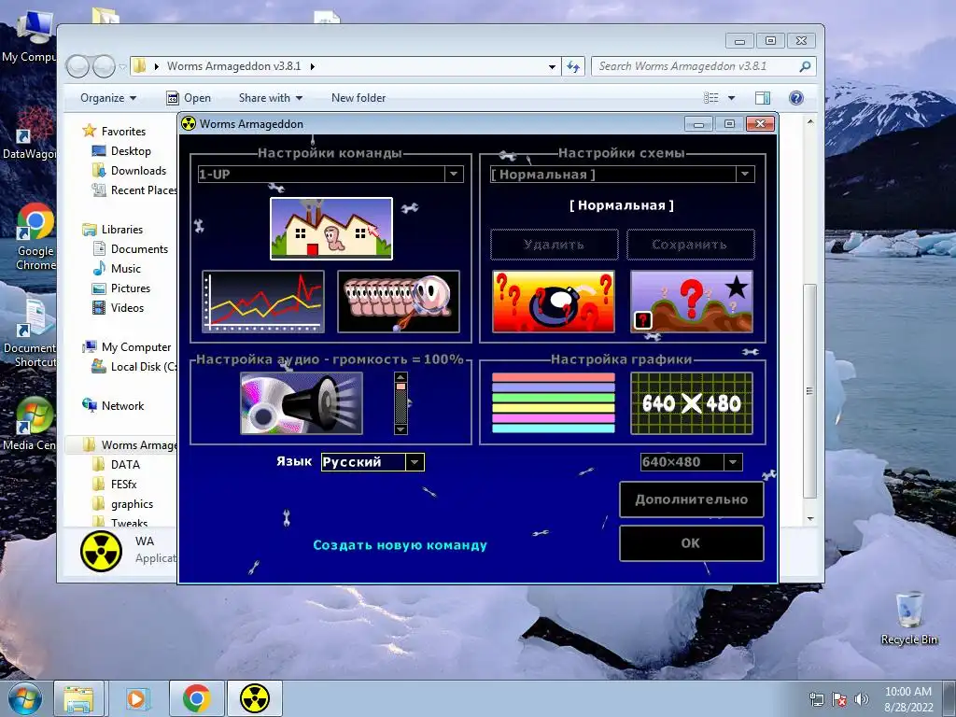
Task: Click the Google Chrome desktop shortcut
Action: [x=35, y=236]
